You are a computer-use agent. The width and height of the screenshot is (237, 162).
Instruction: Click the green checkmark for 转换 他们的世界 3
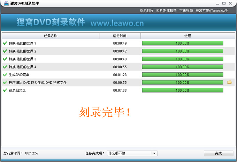[x=5, y=59]
